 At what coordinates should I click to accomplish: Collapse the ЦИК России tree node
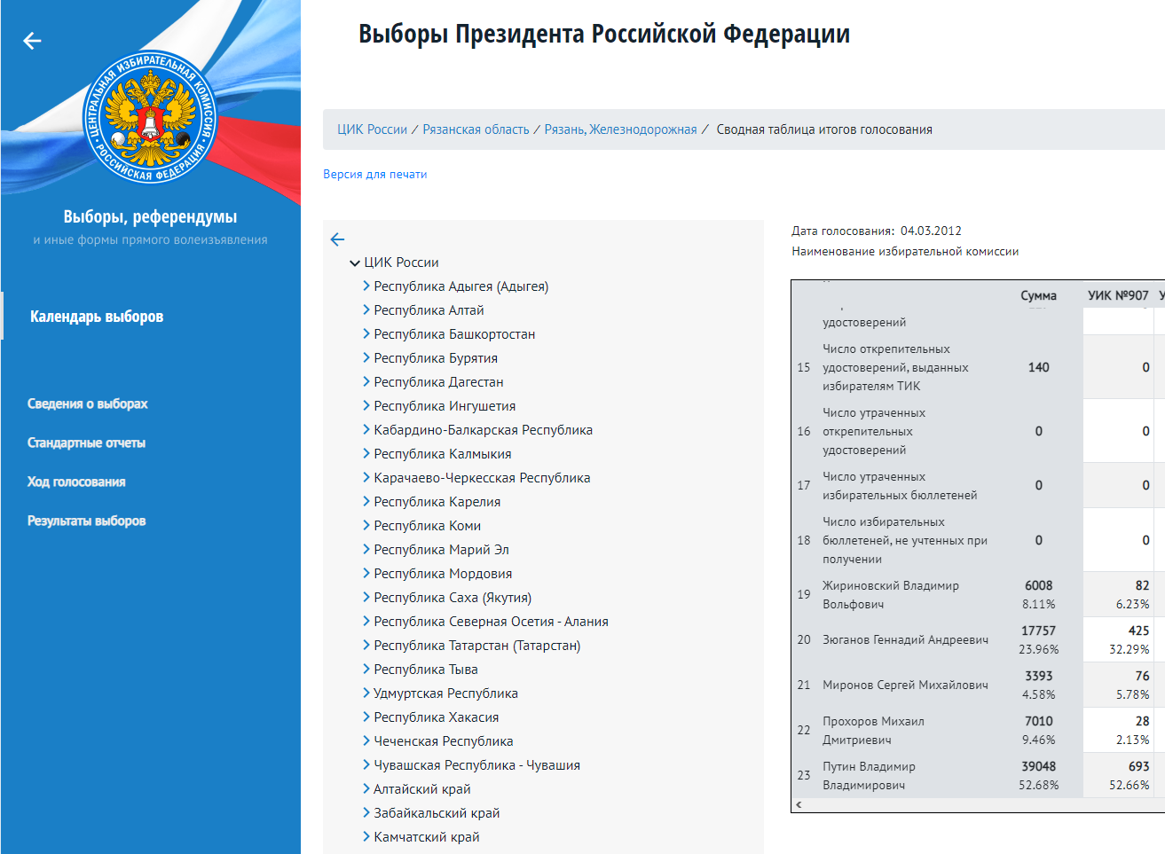355,263
